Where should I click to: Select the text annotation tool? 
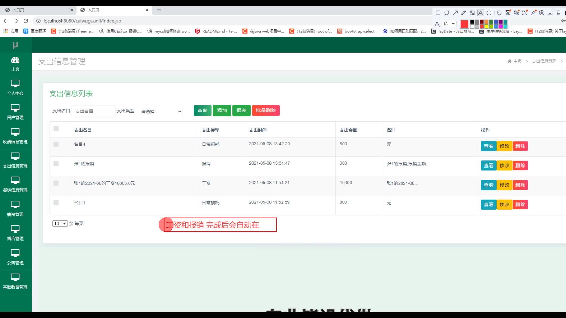pyautogui.click(x=481, y=13)
